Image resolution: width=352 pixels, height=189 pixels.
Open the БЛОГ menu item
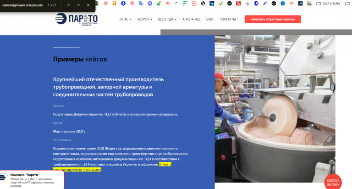pos(210,19)
